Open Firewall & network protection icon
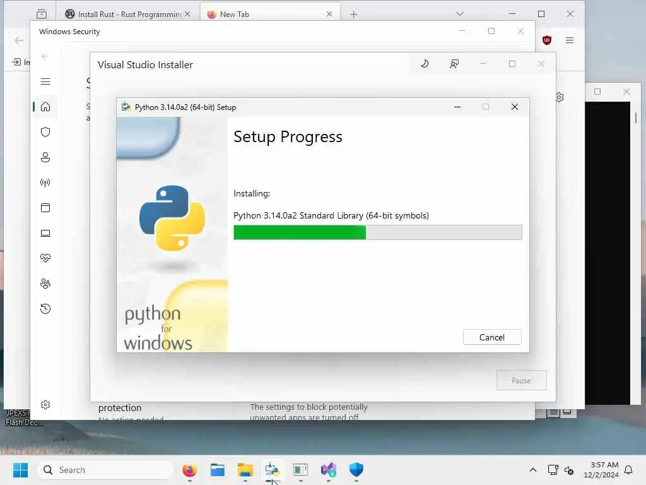Image resolution: width=646 pixels, height=485 pixels. click(45, 183)
